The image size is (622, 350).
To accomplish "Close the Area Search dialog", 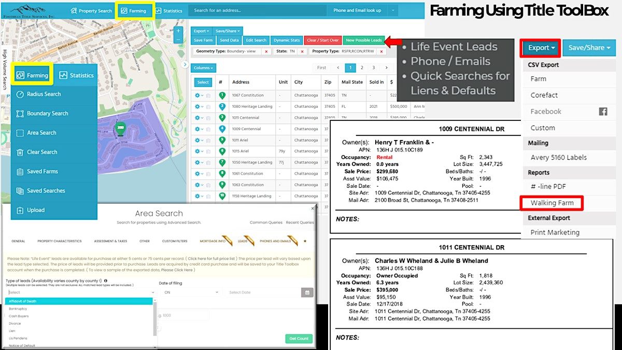I will tap(313, 208).
